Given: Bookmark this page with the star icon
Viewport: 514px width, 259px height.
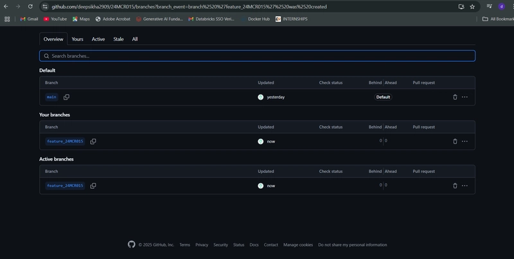Looking at the screenshot, I should [x=472, y=6].
